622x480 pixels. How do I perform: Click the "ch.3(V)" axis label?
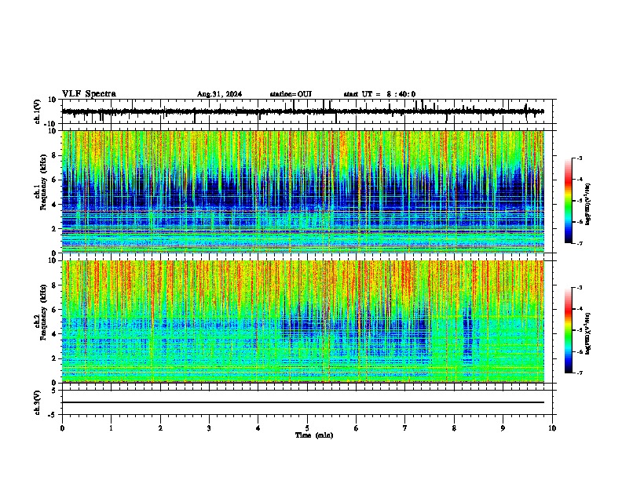pyautogui.click(x=38, y=402)
